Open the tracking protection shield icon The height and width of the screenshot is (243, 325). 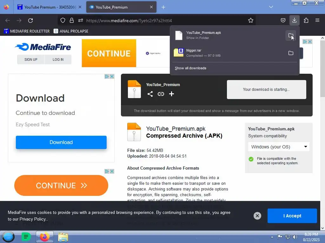point(63,21)
